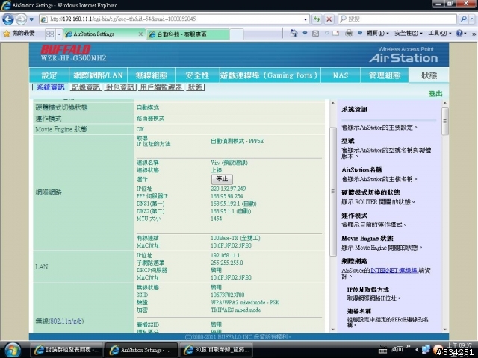The height and width of the screenshot is (358, 478).
Task: Open the NAS tab
Action: point(341,75)
